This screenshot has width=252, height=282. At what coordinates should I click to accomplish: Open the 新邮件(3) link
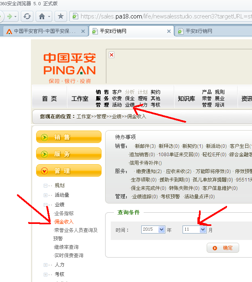[144, 146]
